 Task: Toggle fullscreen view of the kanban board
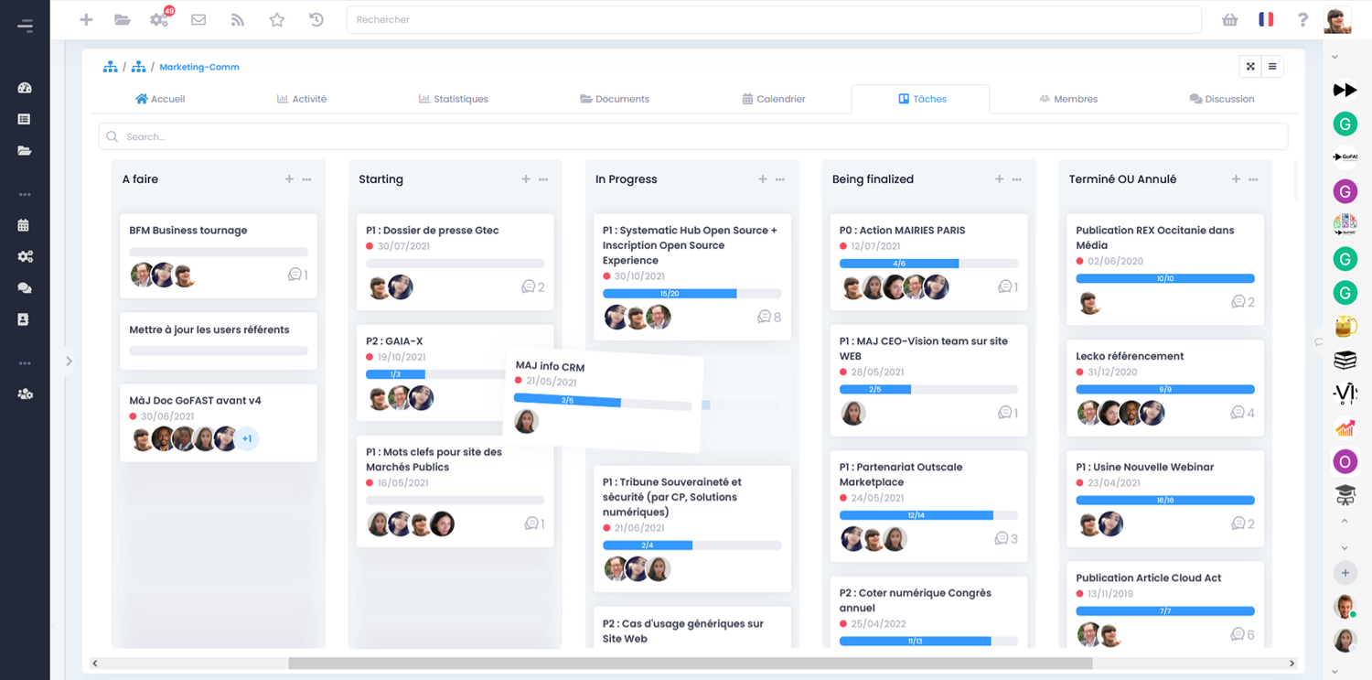(x=1250, y=66)
